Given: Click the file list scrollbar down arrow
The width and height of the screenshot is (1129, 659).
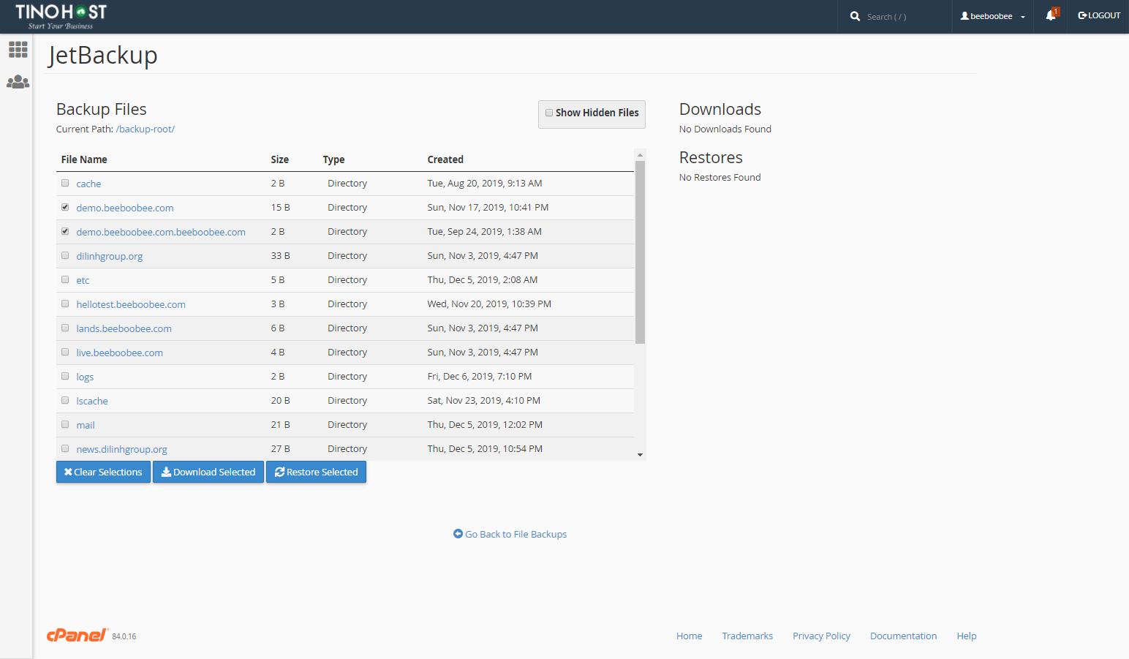Looking at the screenshot, I should coord(640,455).
